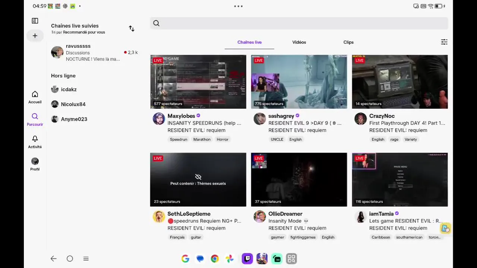Image resolution: width=477 pixels, height=268 pixels.
Task: Tap the floating yellow overlay bubble
Action: tap(445, 229)
